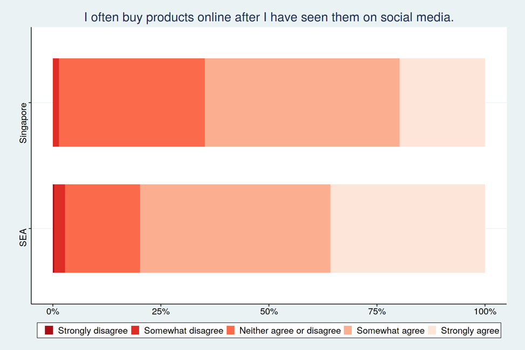
Task: Click Singapore's Strongly agree bar segment
Action: pos(442,103)
